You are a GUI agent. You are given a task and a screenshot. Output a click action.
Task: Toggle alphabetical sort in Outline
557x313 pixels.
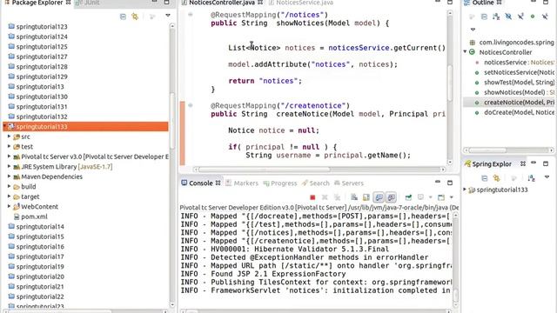496,17
